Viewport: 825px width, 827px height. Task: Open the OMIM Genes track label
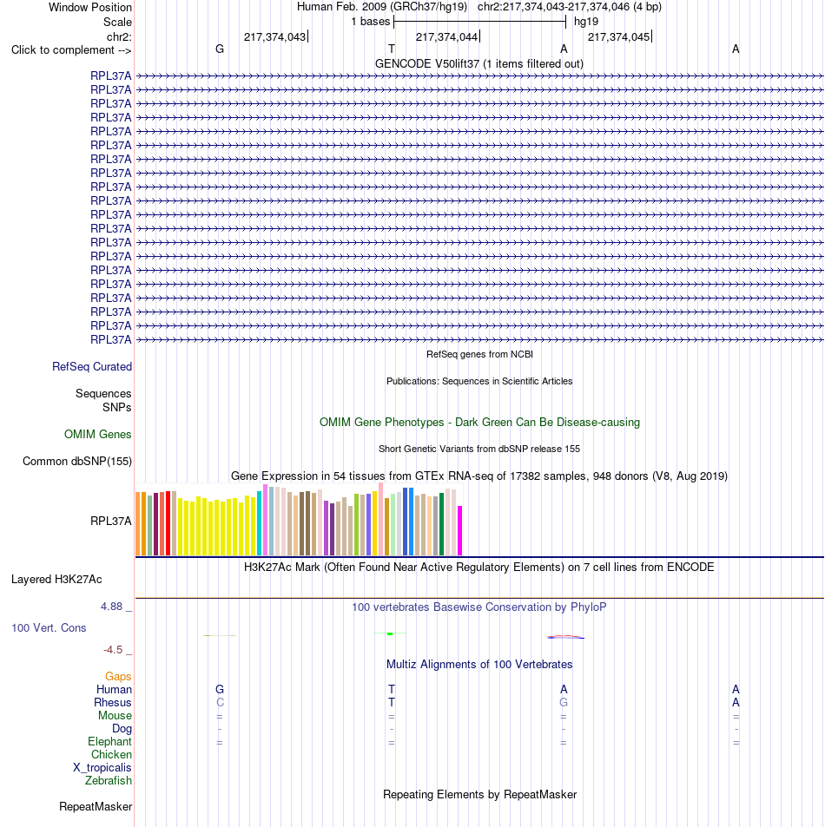click(x=97, y=434)
